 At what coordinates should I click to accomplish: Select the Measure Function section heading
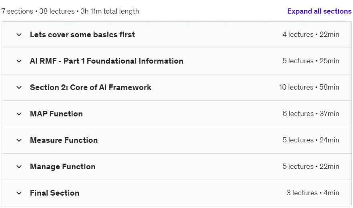64,140
